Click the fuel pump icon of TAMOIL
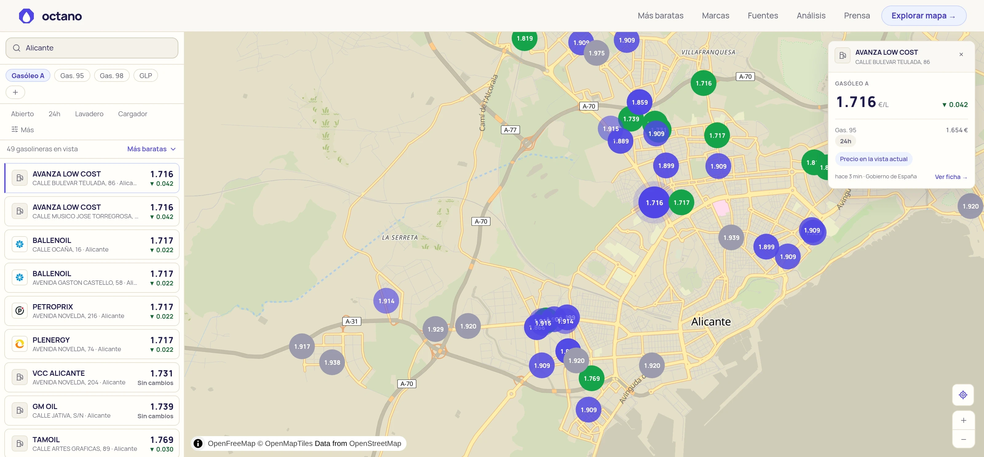 pos(19,444)
